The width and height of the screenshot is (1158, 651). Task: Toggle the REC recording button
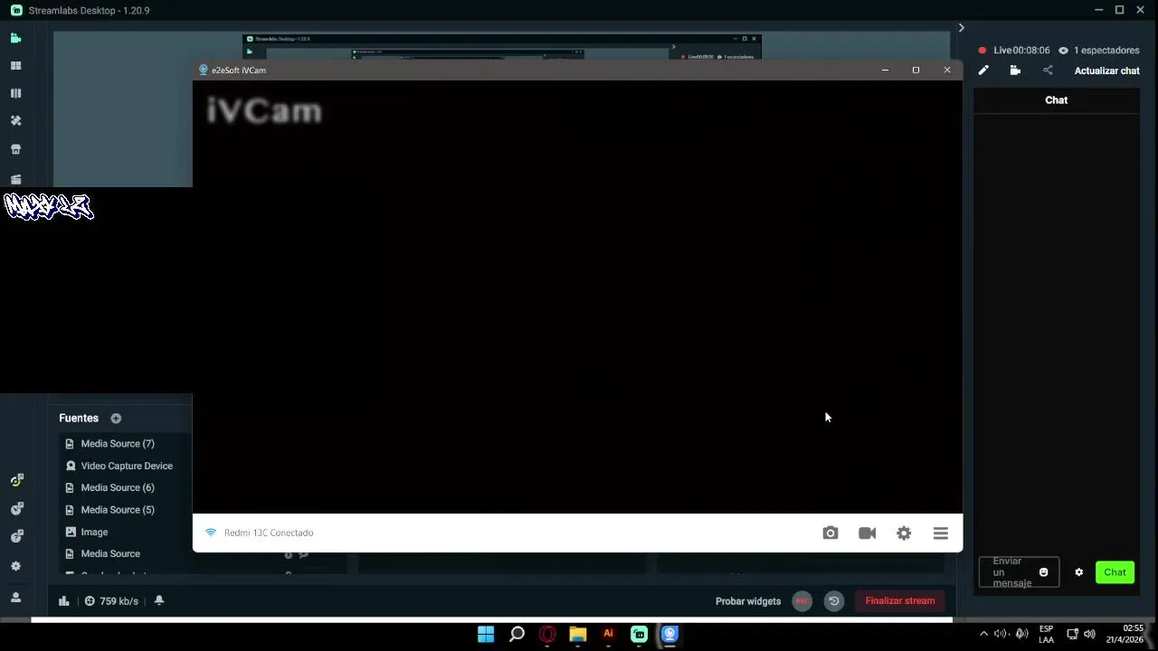(802, 601)
